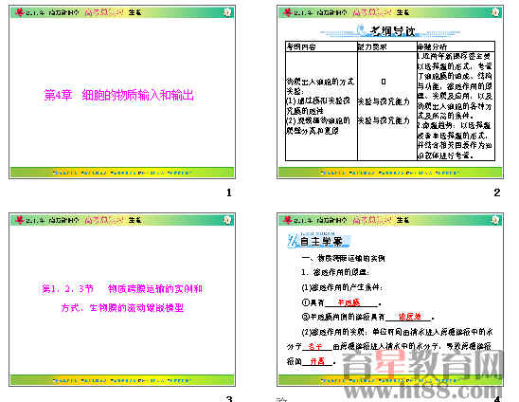Click the red 半透膜 answer blank
The image size is (519, 402).
click(x=349, y=302)
